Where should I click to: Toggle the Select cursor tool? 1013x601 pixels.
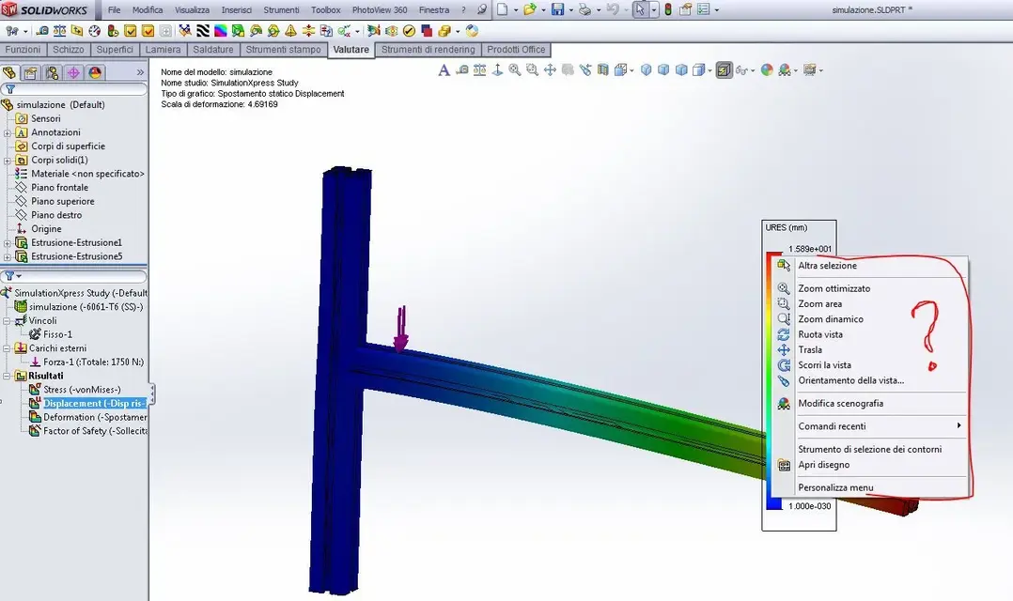tap(640, 9)
